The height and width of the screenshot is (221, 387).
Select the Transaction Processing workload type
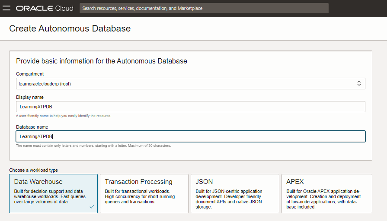tap(144, 194)
